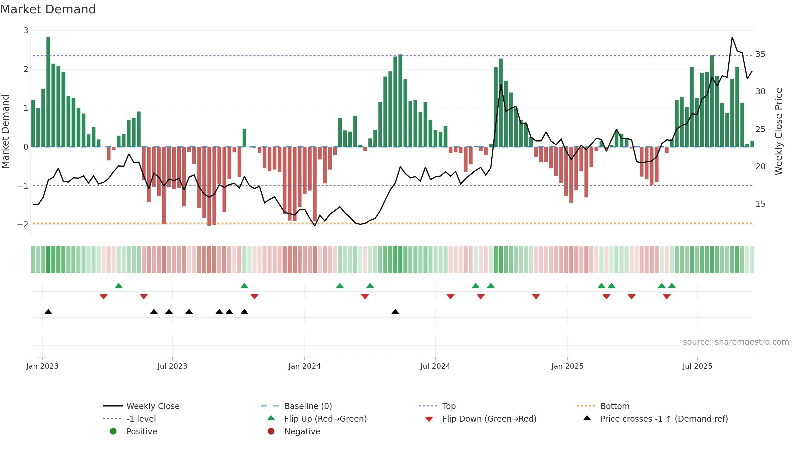Click the orange dotted Bottom legend symbol
801x450 pixels.
click(x=586, y=406)
